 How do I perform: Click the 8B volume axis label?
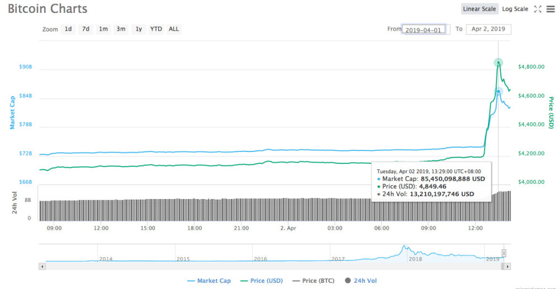(x=28, y=200)
